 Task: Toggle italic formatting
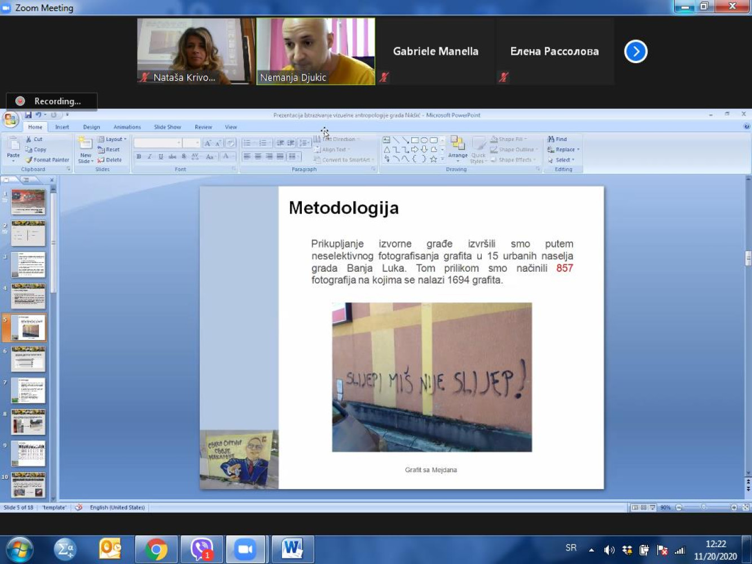tap(149, 157)
